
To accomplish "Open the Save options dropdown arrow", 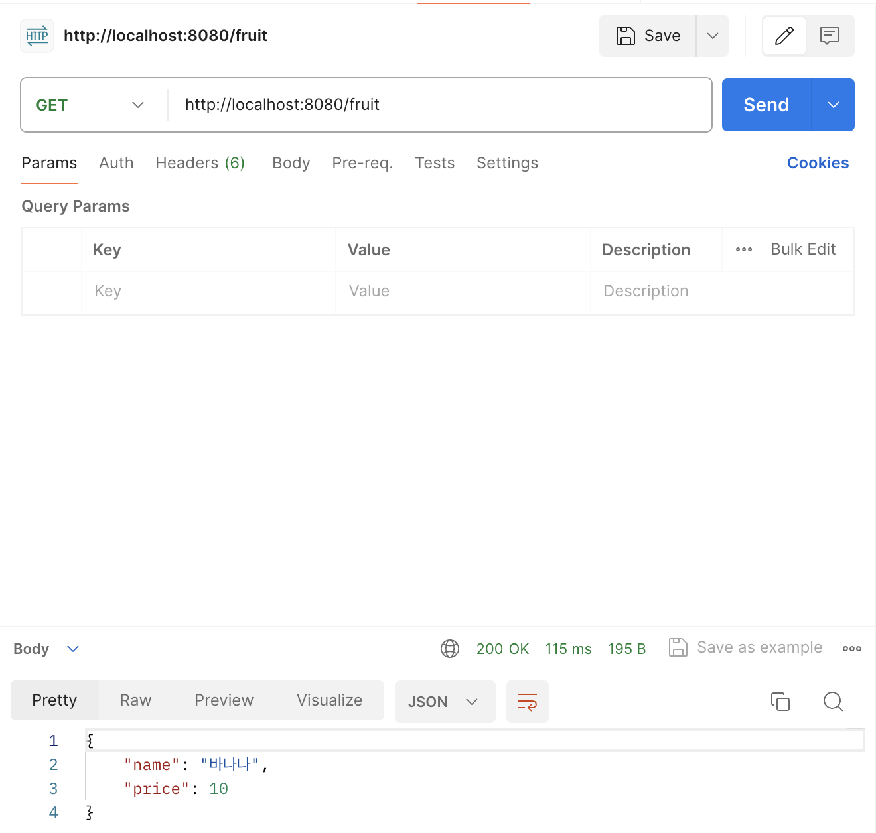I will [x=713, y=36].
